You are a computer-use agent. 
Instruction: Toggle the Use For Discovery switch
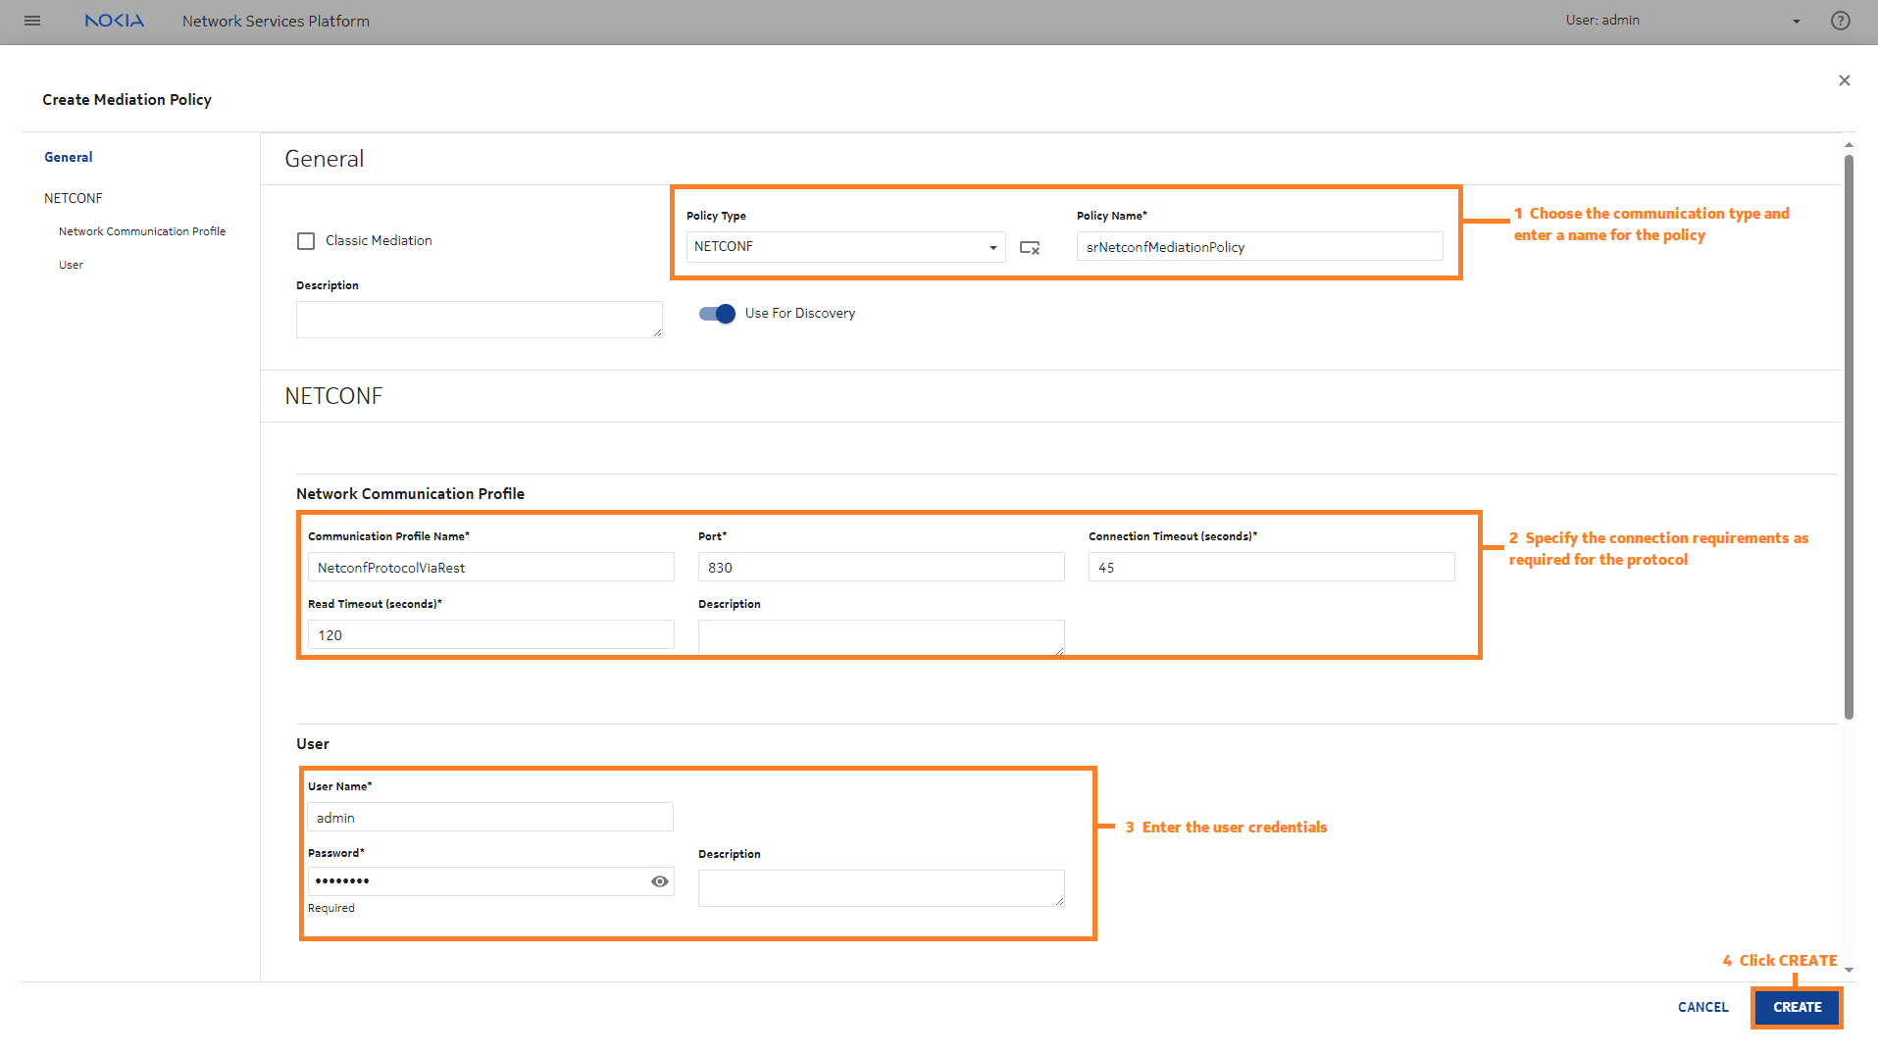pyautogui.click(x=717, y=314)
